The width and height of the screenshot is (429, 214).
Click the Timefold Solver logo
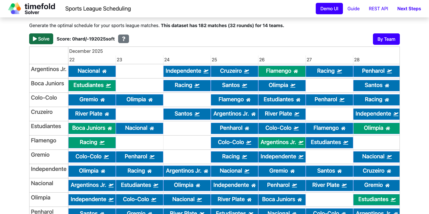32,9
